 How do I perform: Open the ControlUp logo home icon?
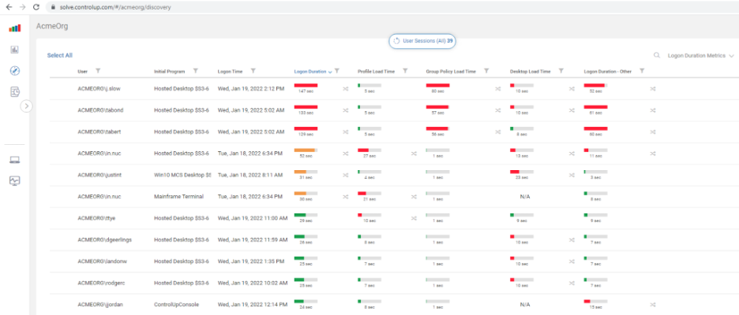click(x=15, y=28)
